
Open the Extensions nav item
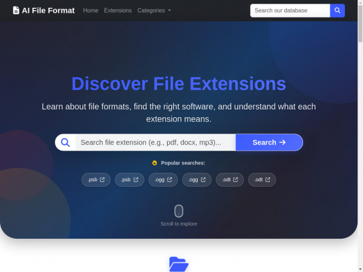tap(117, 10)
